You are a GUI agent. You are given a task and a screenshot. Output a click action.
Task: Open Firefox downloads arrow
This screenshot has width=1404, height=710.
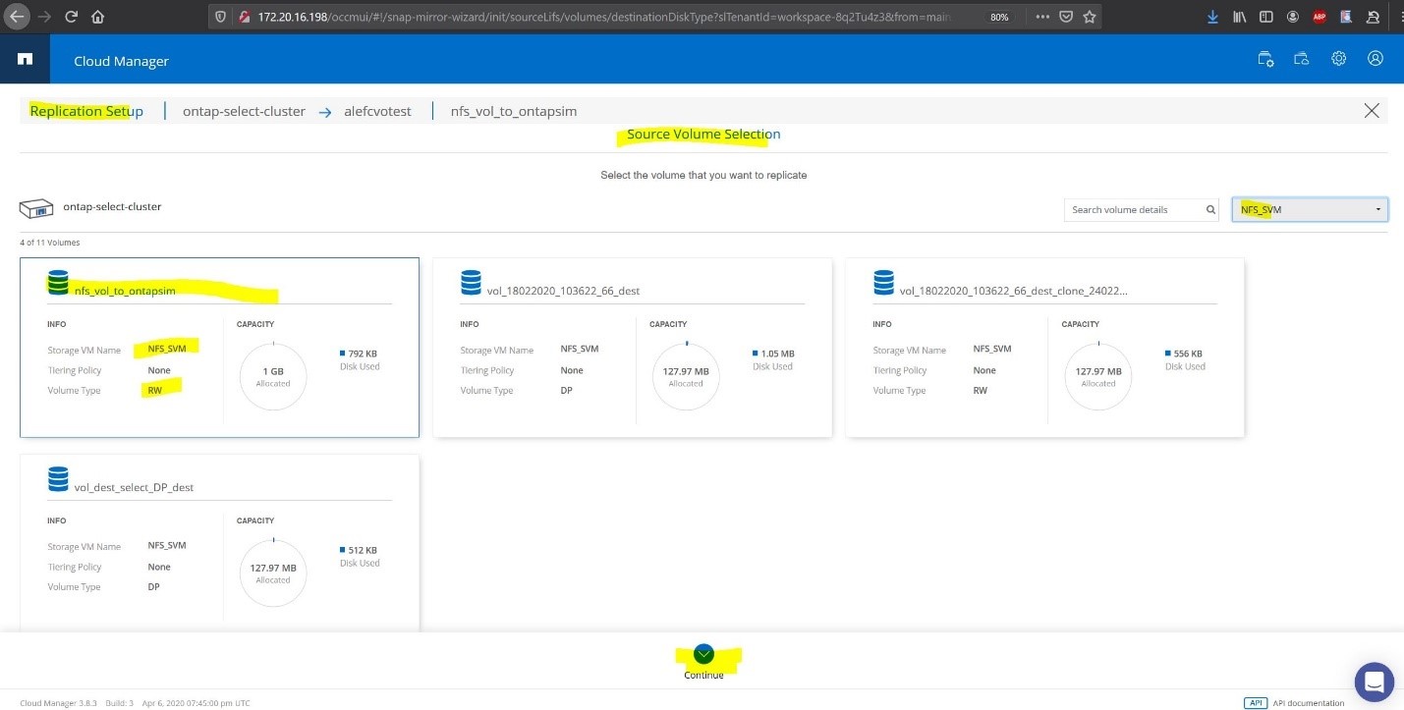(1212, 17)
